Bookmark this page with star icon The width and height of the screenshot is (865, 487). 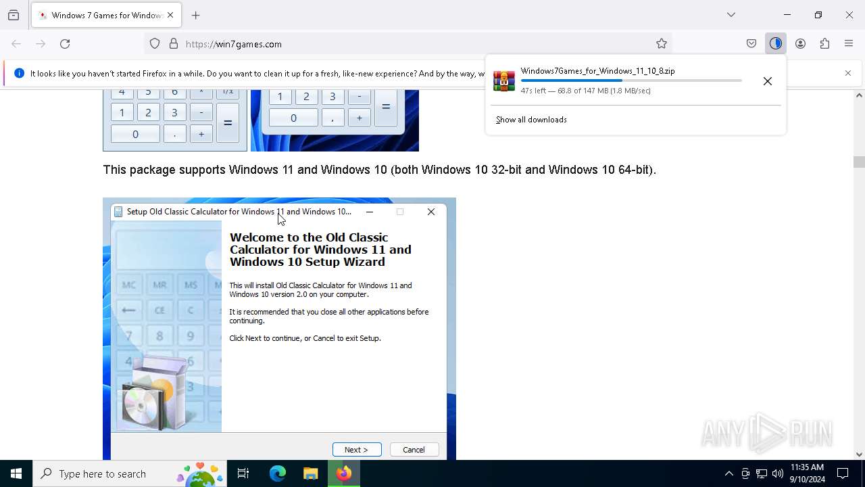662,44
